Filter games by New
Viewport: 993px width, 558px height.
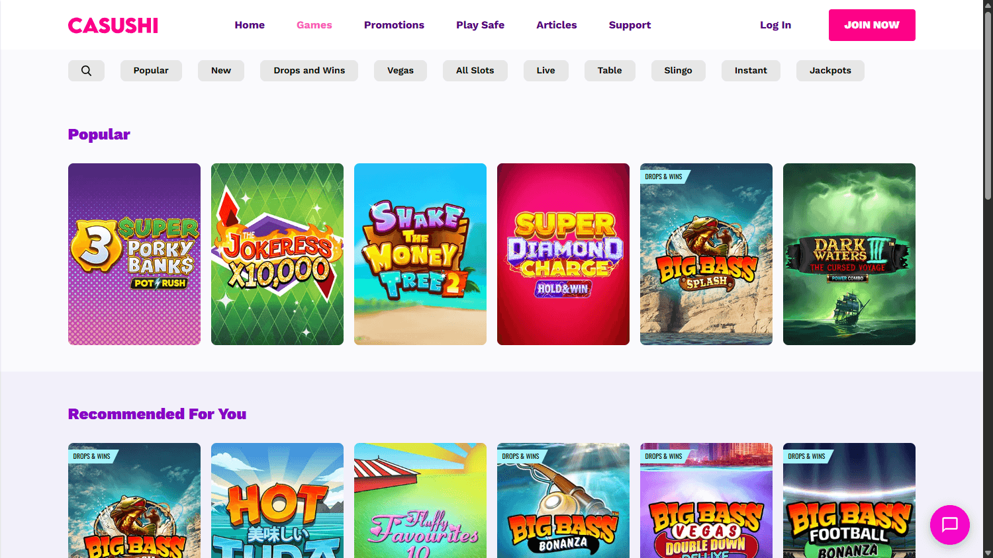pyautogui.click(x=221, y=71)
